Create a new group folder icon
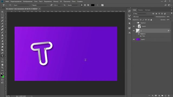The image size is (173, 97). pos(162,96)
